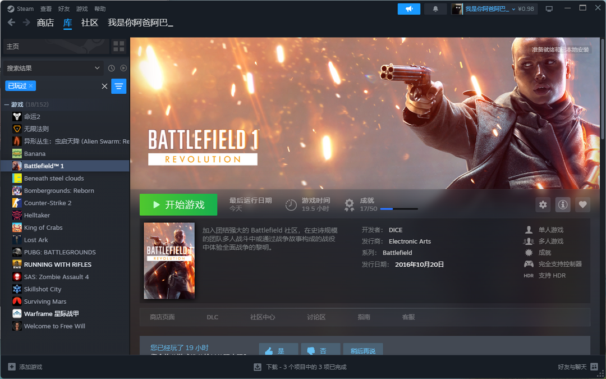
Task: Show recent activity clock filter
Action: [x=111, y=68]
